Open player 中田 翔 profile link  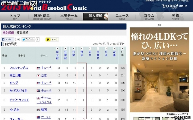[15, 75]
